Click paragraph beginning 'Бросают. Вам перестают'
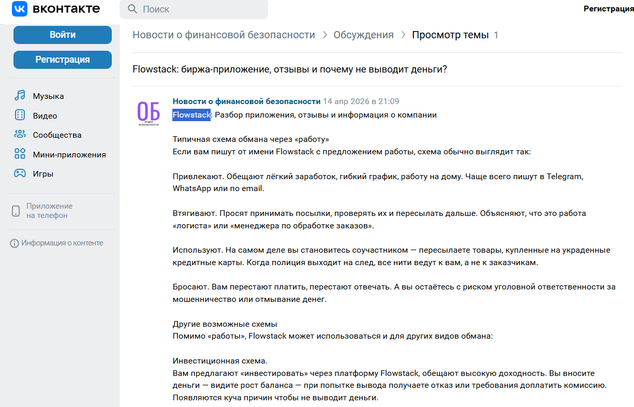The width and height of the screenshot is (634, 407). (394, 293)
